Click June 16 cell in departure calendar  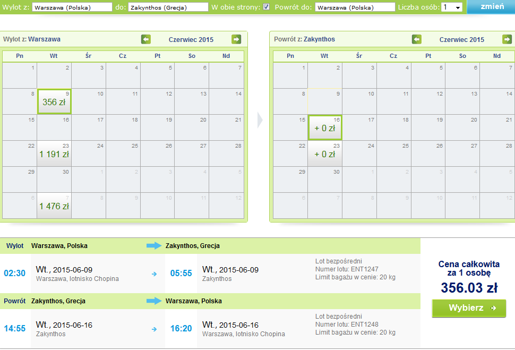[x=54, y=127]
